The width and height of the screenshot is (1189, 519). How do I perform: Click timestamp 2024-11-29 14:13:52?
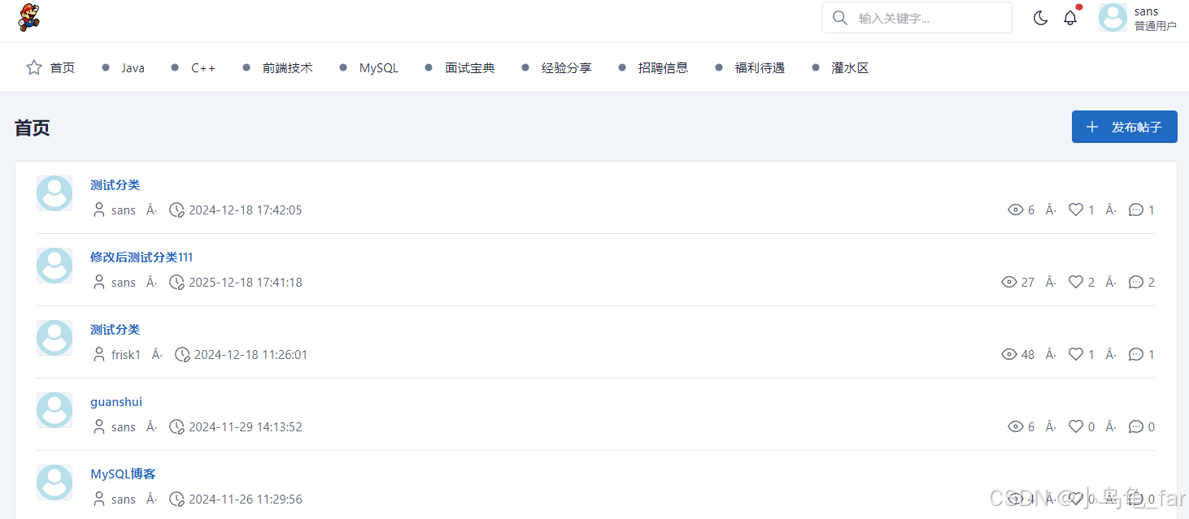(246, 426)
